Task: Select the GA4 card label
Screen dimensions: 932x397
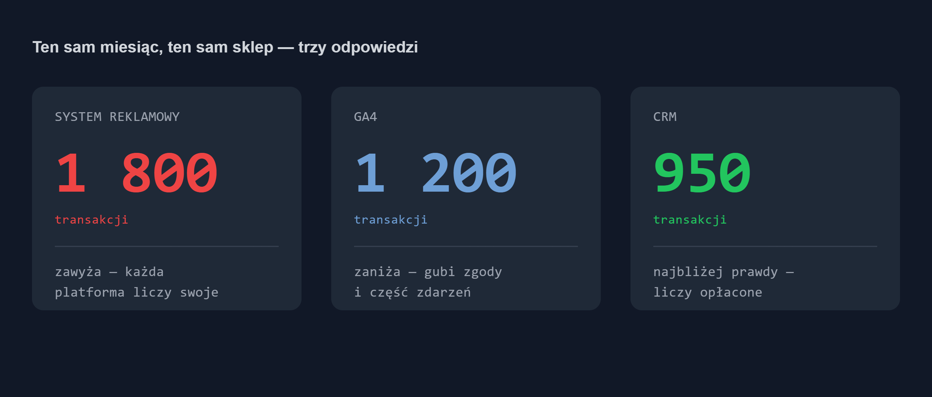Action: coord(365,117)
